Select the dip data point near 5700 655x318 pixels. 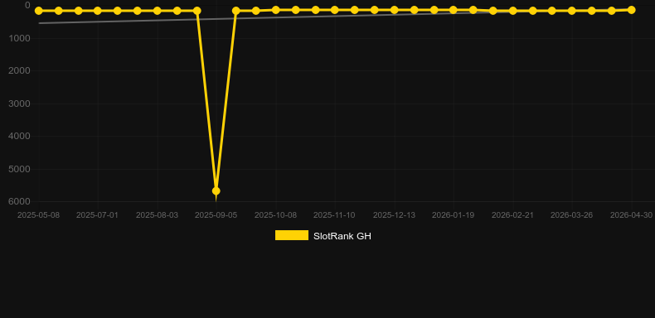[216, 190]
